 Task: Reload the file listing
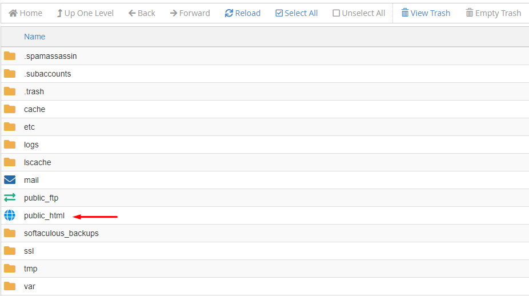tap(243, 13)
